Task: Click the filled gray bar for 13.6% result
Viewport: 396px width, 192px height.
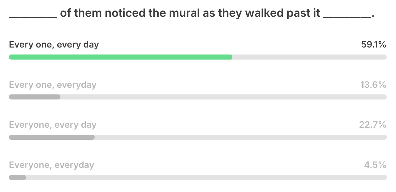Action: click(x=35, y=97)
